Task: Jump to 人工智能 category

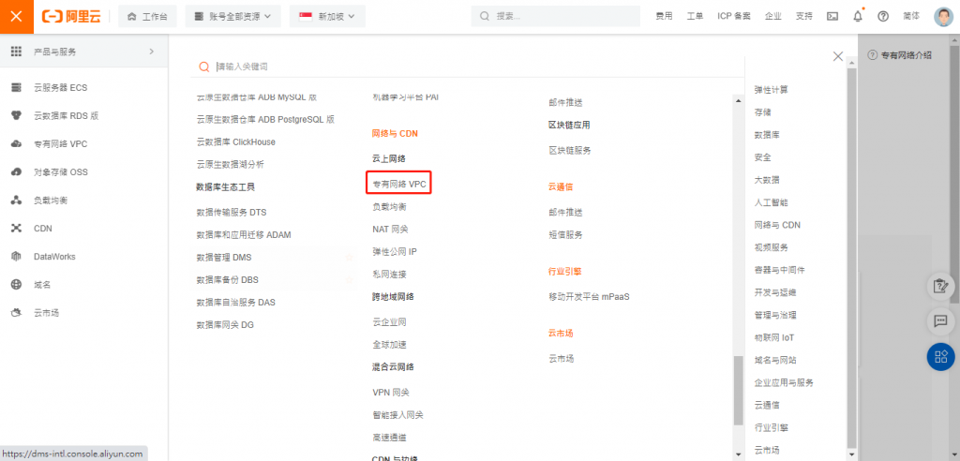Action: coord(772,202)
